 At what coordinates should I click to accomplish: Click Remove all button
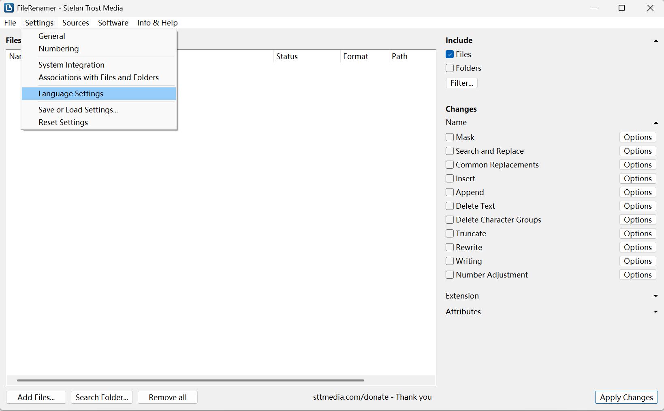pos(168,397)
